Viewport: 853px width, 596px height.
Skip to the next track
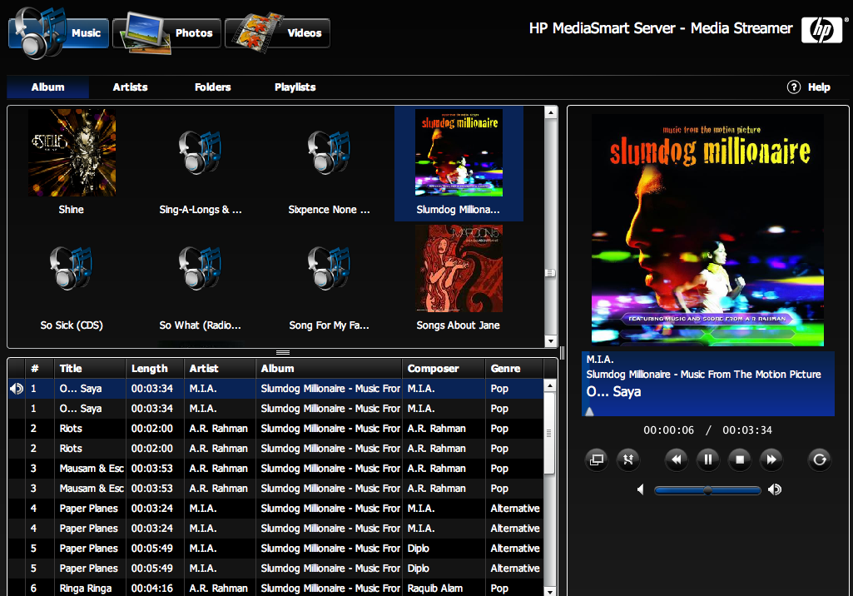point(771,460)
